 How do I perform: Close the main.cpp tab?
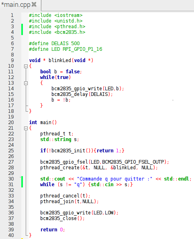pyautogui.click(x=34, y=4)
